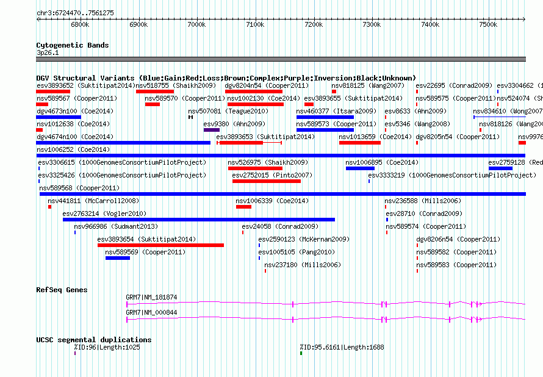Open nsv589574 (Cooper2011) variant
This screenshot has height=377, width=543.
tap(426, 226)
